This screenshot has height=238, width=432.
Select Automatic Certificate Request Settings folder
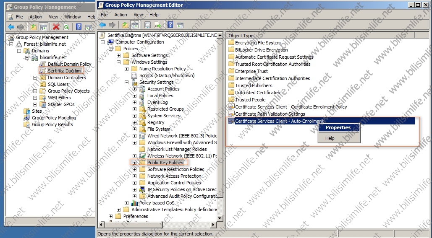271,57
